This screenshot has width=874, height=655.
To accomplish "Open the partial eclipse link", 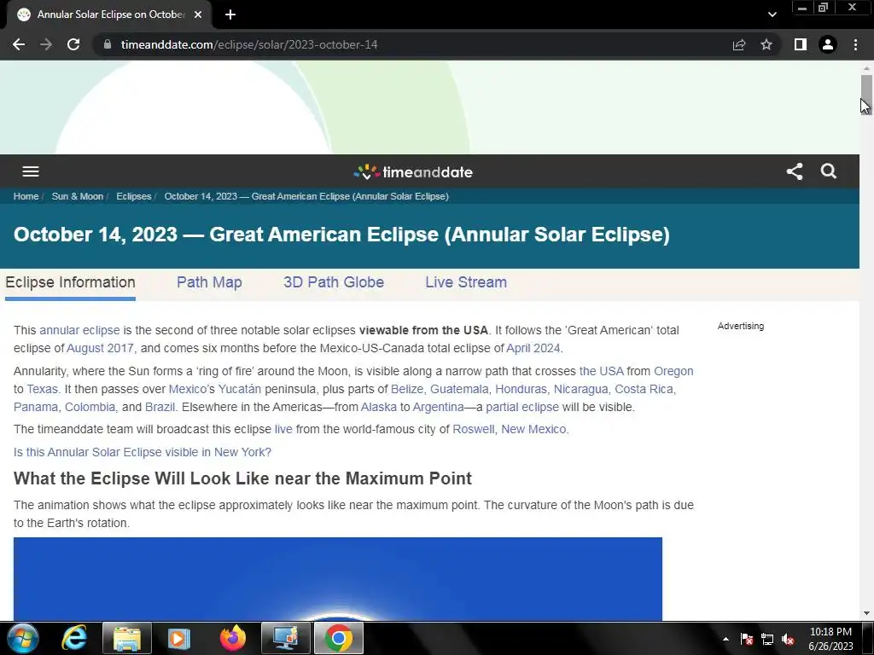I will coord(522,407).
